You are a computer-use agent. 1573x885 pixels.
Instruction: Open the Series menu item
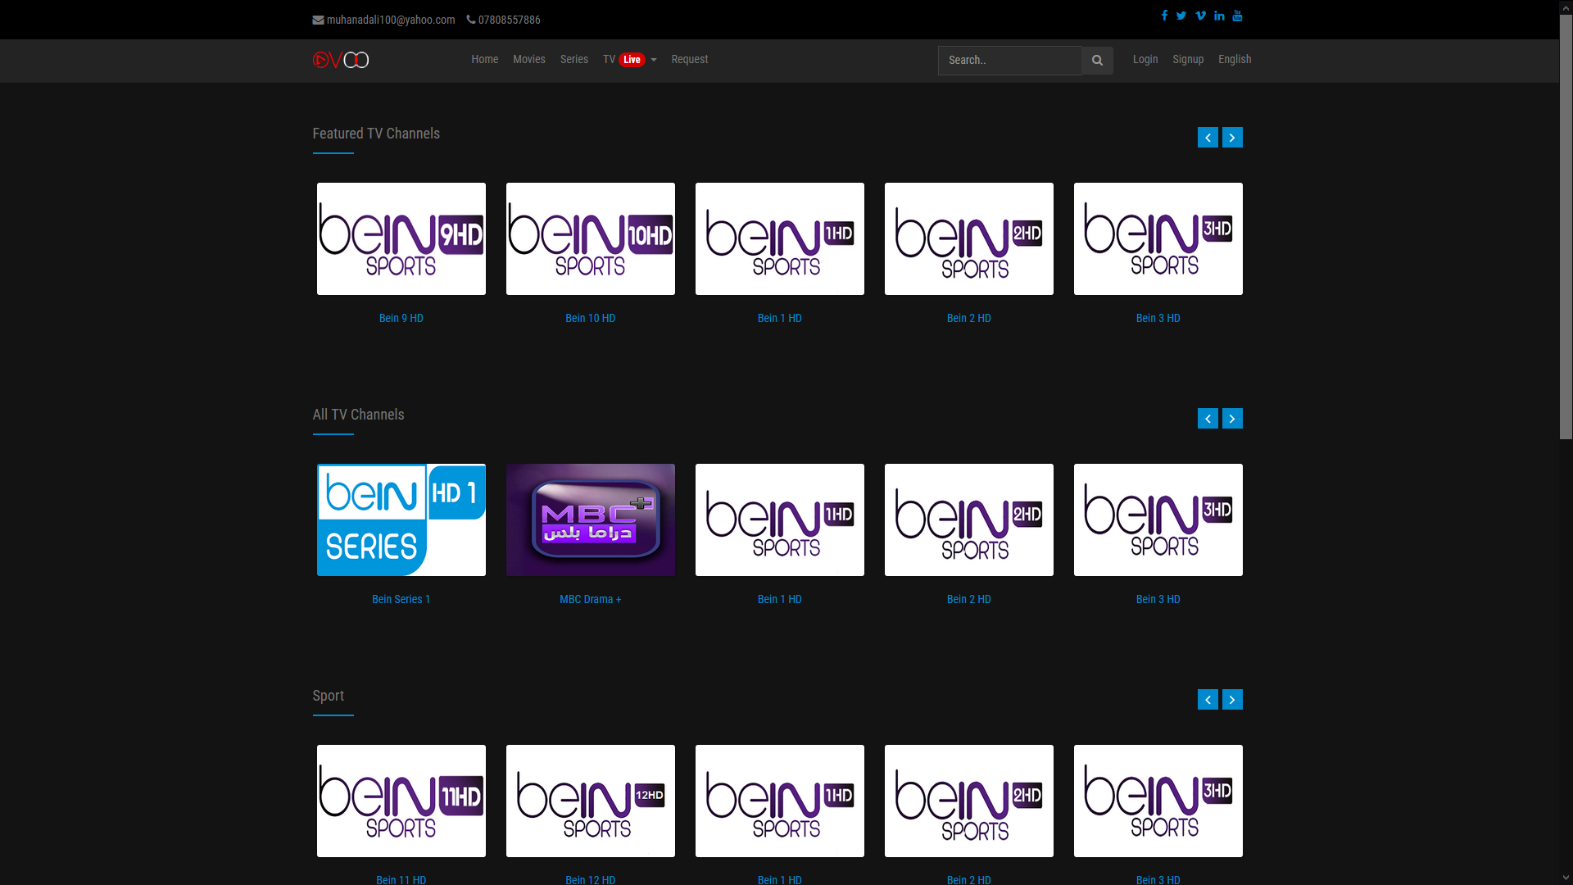[573, 59]
